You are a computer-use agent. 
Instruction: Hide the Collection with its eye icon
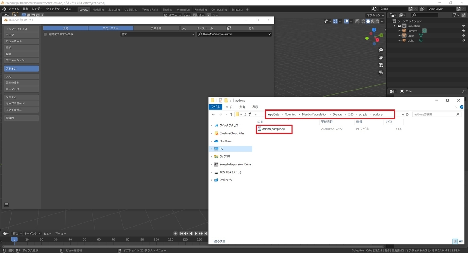[x=464, y=26]
